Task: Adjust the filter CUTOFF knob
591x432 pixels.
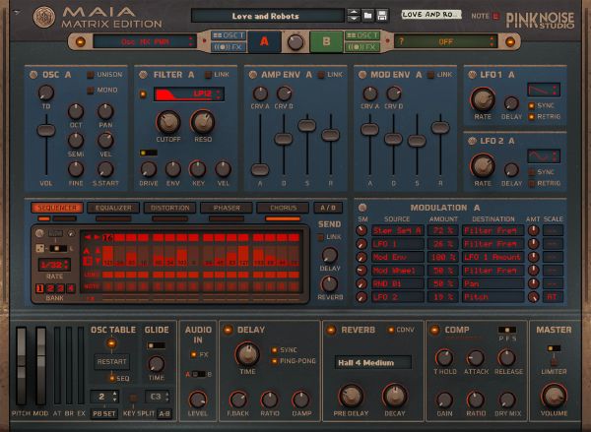Action: tap(168, 122)
